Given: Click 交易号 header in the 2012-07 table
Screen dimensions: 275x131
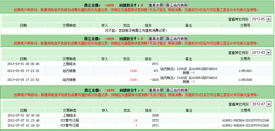Looking at the screenshot, I should pyautogui.click(x=245, y=110).
